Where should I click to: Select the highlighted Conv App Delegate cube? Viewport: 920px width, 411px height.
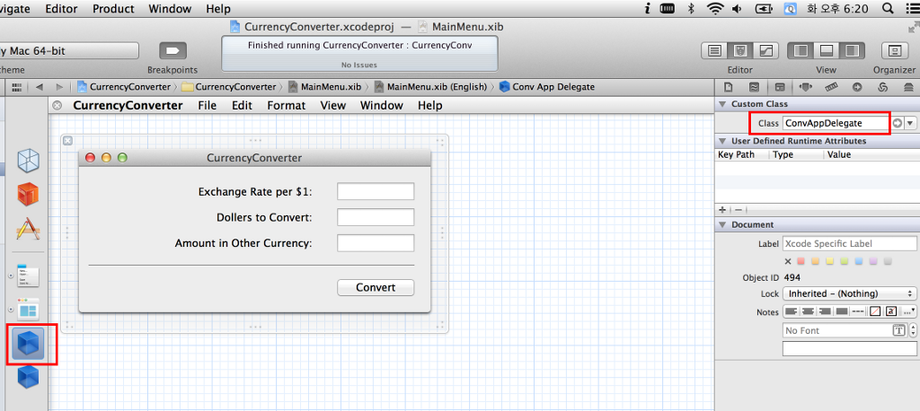coord(28,344)
